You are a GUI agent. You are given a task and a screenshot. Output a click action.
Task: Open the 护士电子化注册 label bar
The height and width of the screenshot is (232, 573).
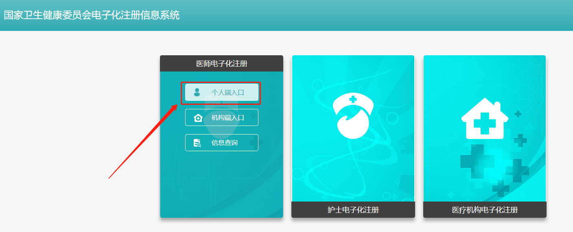coord(353,210)
